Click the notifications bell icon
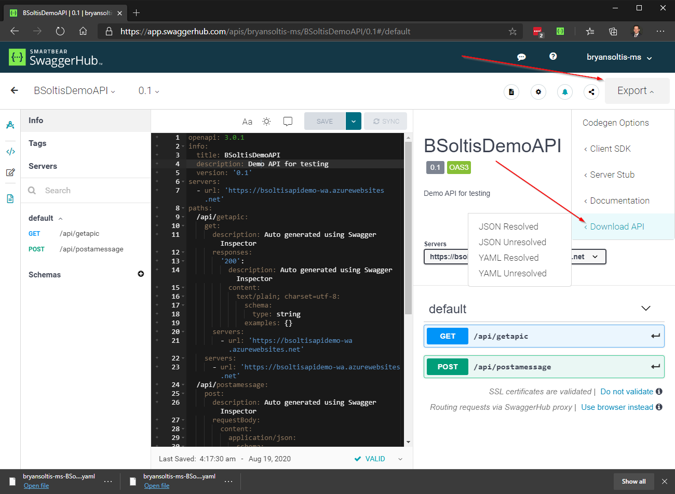 565,92
